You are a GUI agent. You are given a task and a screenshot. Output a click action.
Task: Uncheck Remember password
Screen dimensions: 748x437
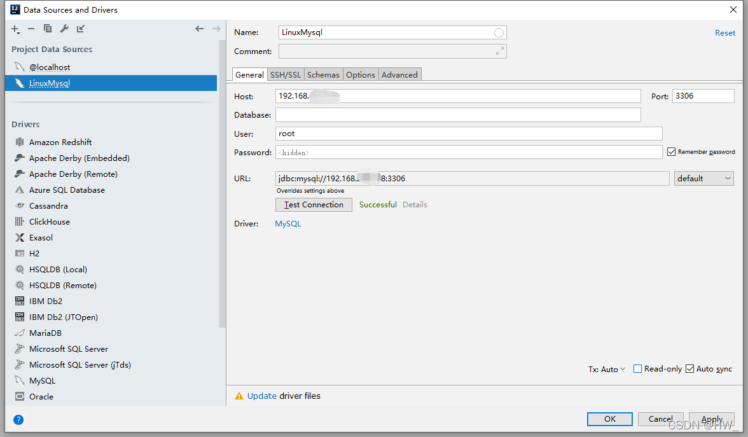point(671,151)
